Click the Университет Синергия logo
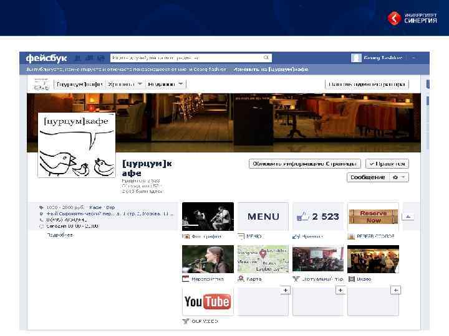 (x=412, y=18)
